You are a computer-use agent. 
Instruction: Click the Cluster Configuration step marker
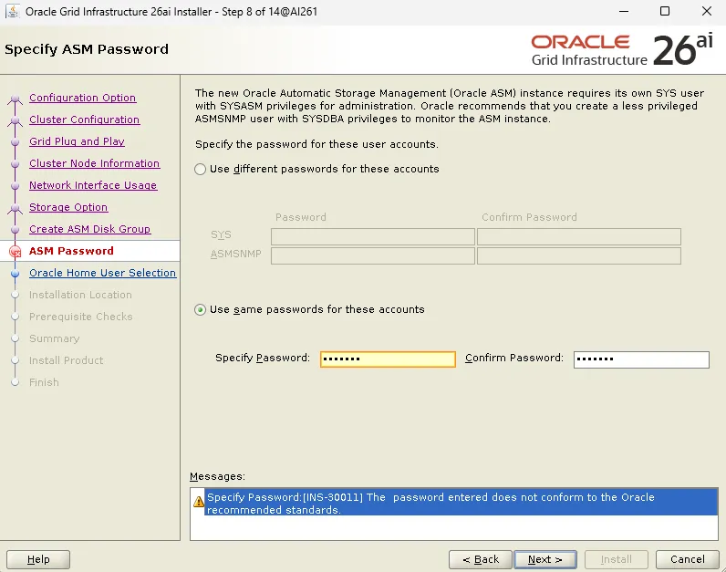(x=15, y=120)
